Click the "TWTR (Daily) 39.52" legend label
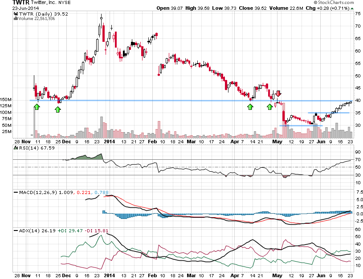The width and height of the screenshot is (363, 279). pyautogui.click(x=44, y=14)
